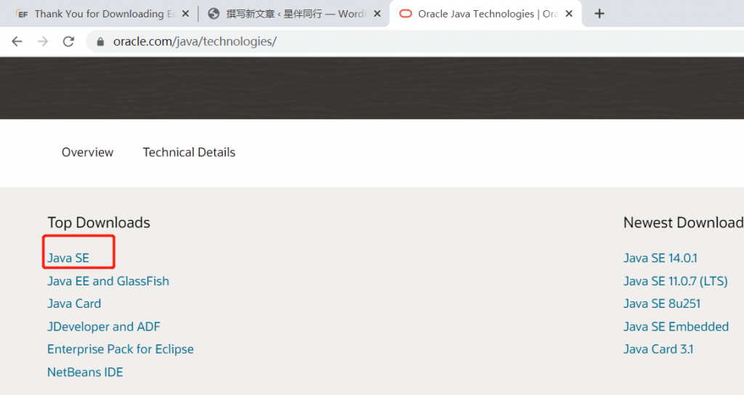Open Enterprise Pack for Eclipse link
The width and height of the screenshot is (744, 395).
[121, 349]
